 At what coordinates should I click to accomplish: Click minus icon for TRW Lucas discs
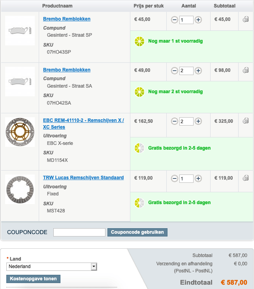tap(174, 179)
